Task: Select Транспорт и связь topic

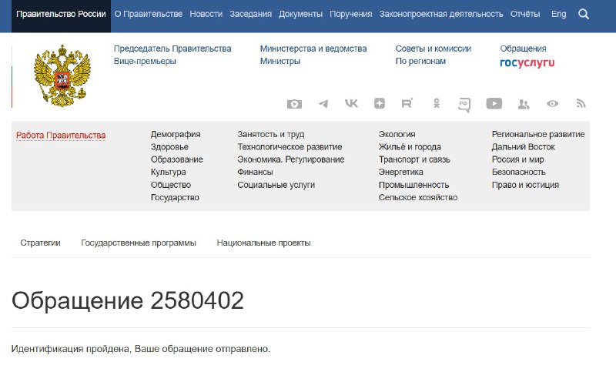Action: pyautogui.click(x=414, y=159)
